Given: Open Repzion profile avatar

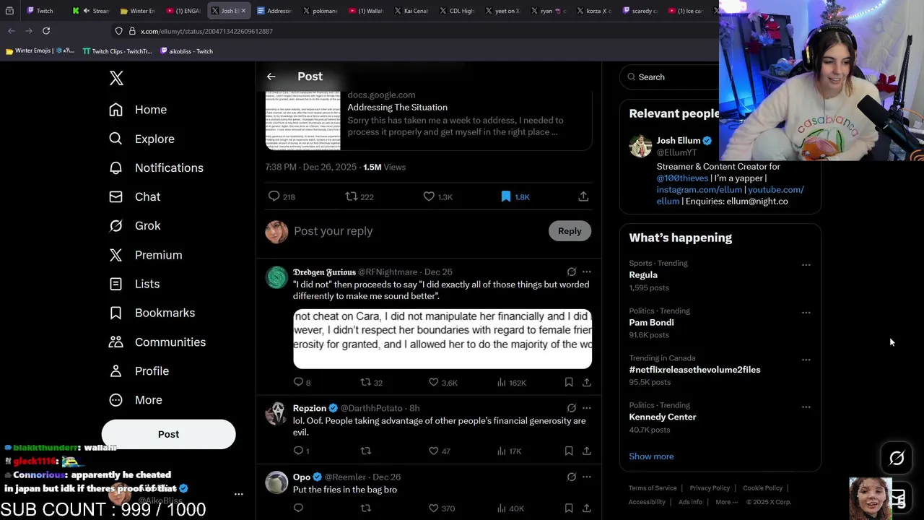Looking at the screenshot, I should pos(276,412).
